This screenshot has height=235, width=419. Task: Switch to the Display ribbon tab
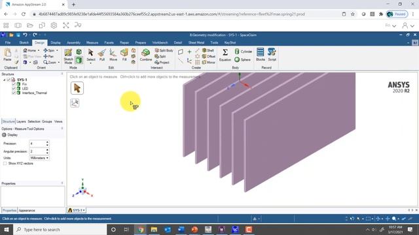click(55, 42)
